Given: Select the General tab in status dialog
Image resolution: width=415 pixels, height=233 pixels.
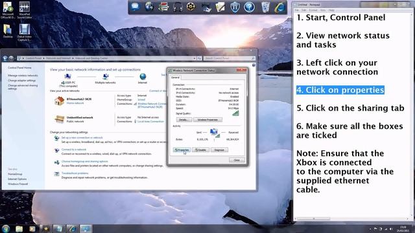Looking at the screenshot, I should pos(175,78).
